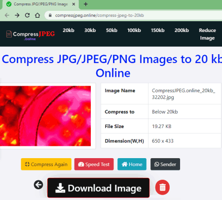
Task: Open the 50kb menu item
Action: (111, 31)
